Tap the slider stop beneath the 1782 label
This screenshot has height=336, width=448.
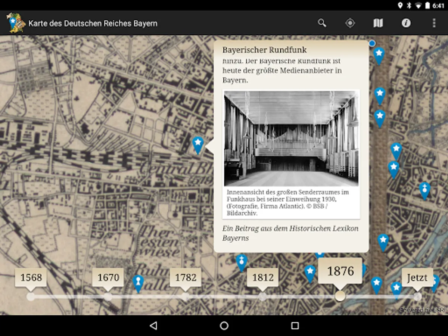[186, 296]
